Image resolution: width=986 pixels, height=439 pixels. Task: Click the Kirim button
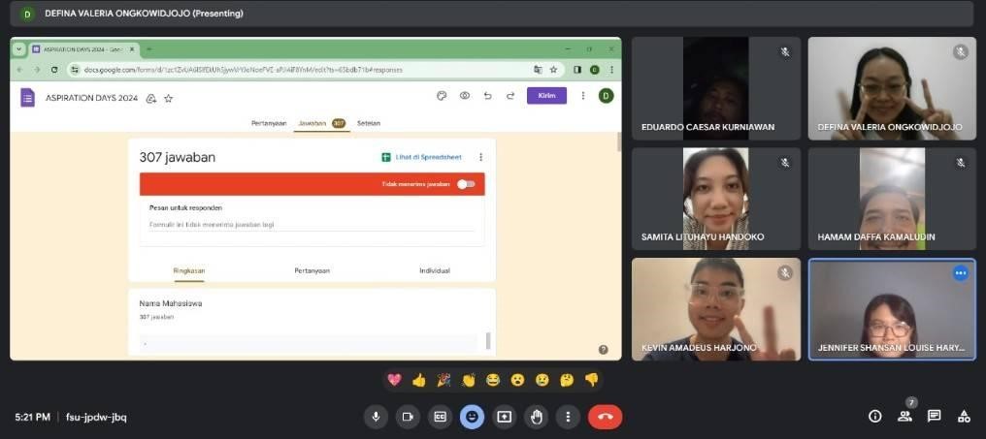[546, 96]
